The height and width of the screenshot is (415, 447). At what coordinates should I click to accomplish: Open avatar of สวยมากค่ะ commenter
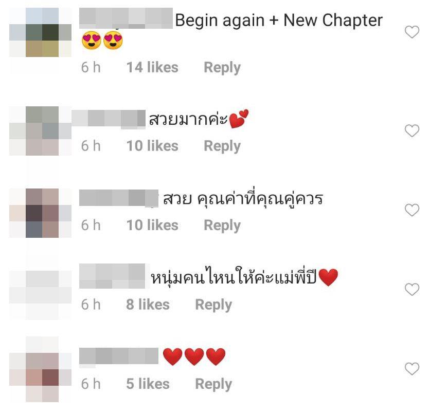click(41, 131)
